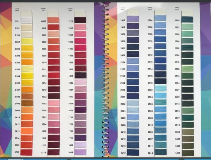Choose the olive swatch numbered 3604

(x=188, y=132)
